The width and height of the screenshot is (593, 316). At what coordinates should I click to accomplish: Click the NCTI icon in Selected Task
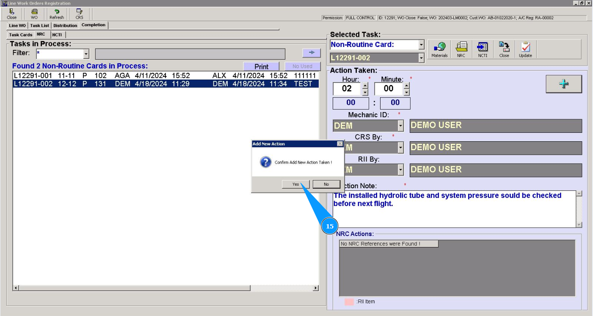[x=483, y=49]
